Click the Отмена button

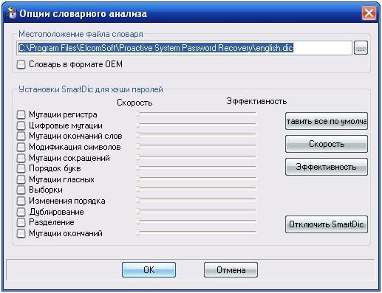(x=231, y=270)
